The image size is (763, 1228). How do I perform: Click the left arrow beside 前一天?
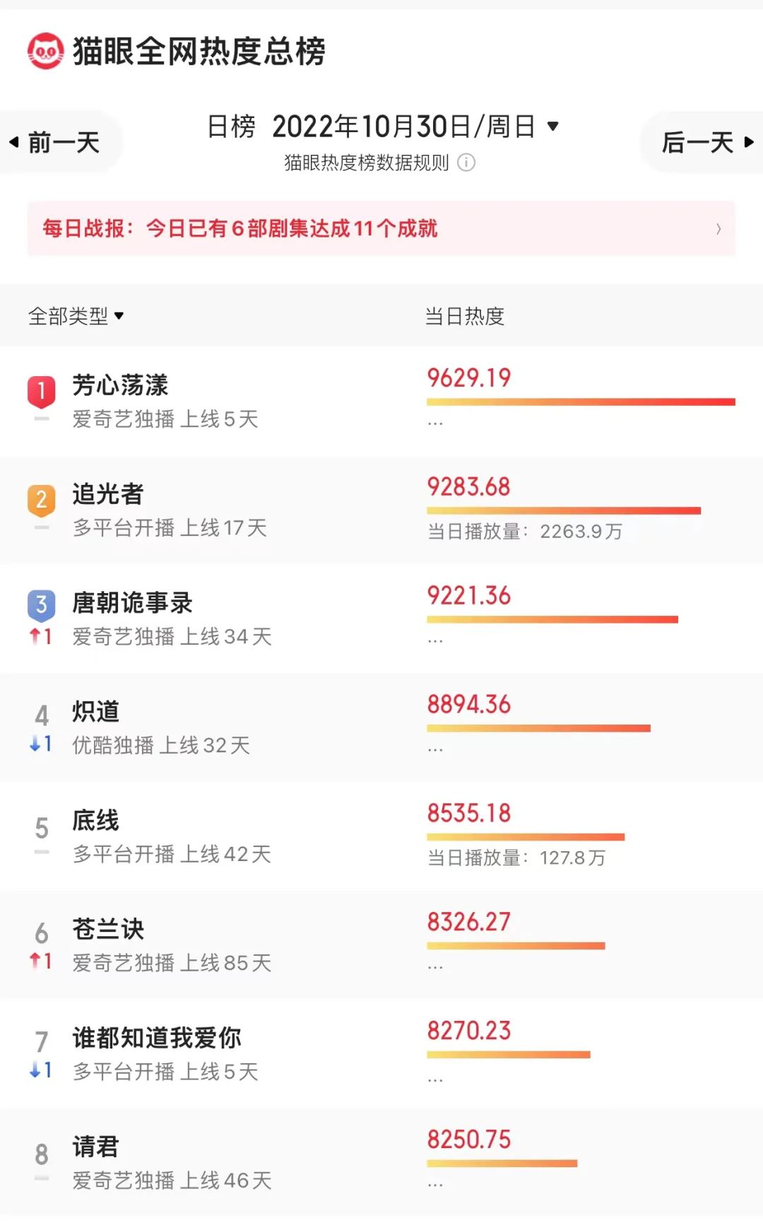coord(14,142)
